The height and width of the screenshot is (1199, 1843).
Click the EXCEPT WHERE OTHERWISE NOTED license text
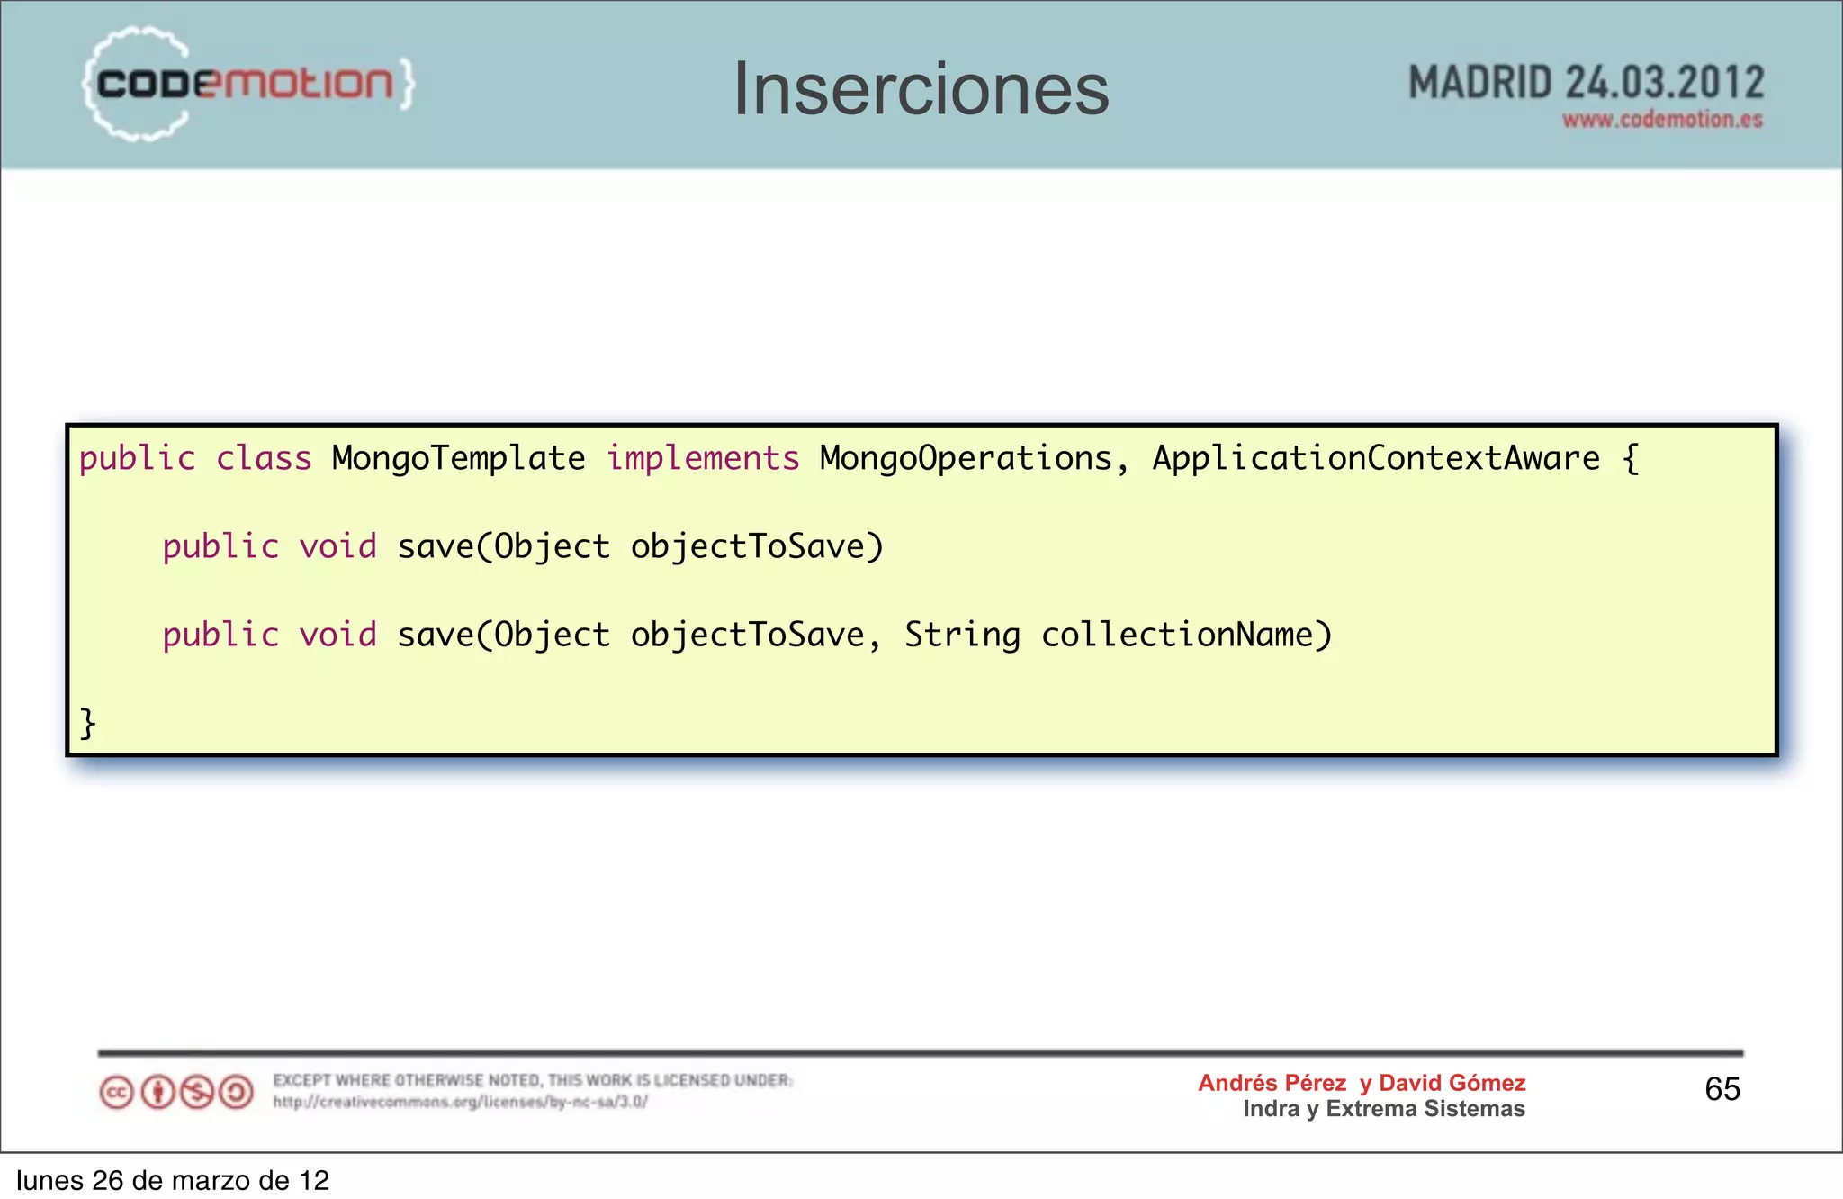533,1080
